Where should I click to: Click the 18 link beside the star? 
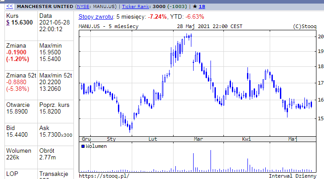202,7
